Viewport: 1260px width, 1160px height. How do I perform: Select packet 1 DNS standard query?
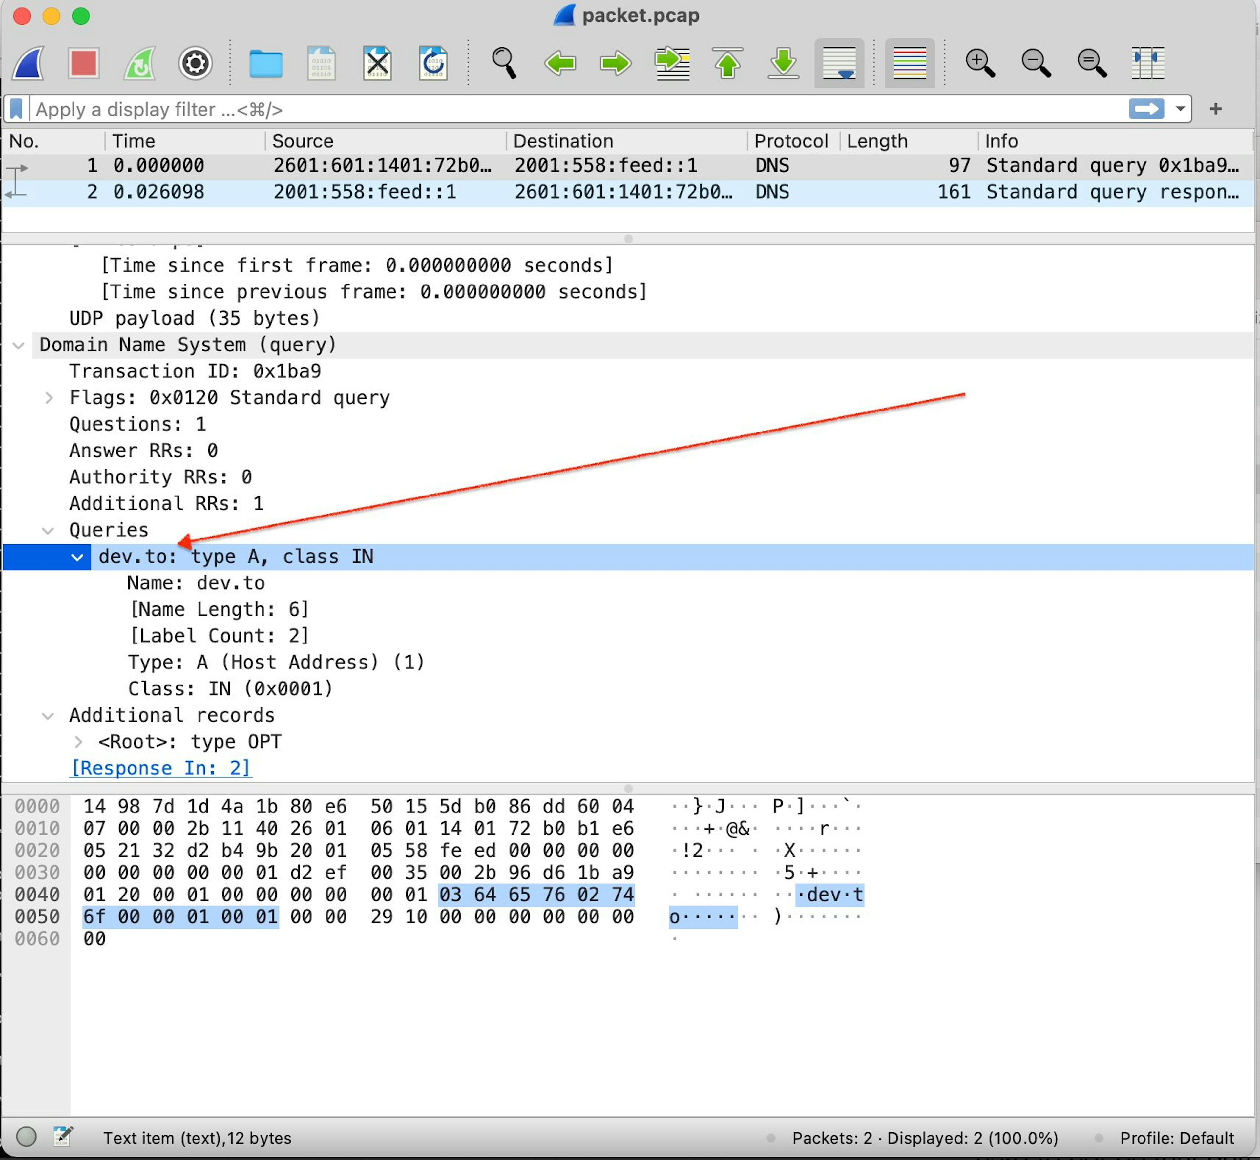[x=628, y=166]
